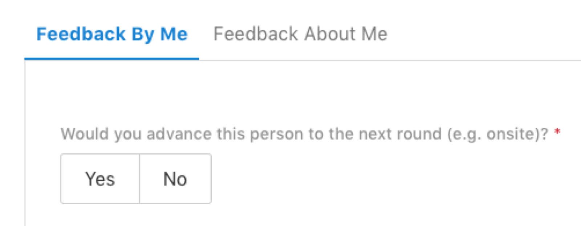Click the underlined active Feedback tab
Screen dimensions: 581x226
(x=112, y=34)
